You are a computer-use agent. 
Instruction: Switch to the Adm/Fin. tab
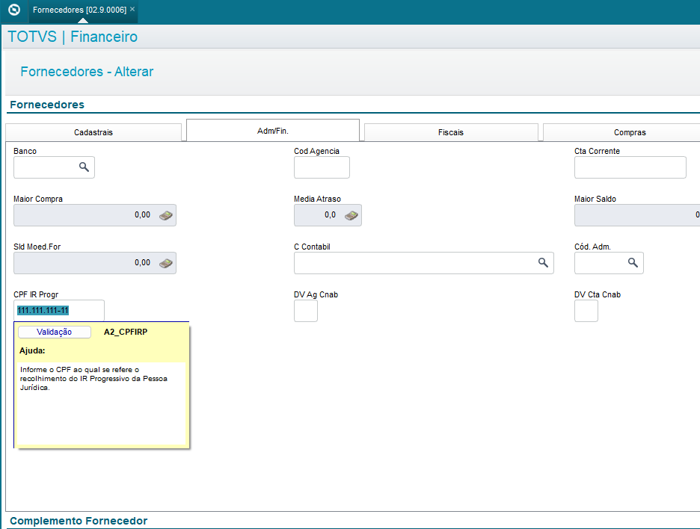273,130
